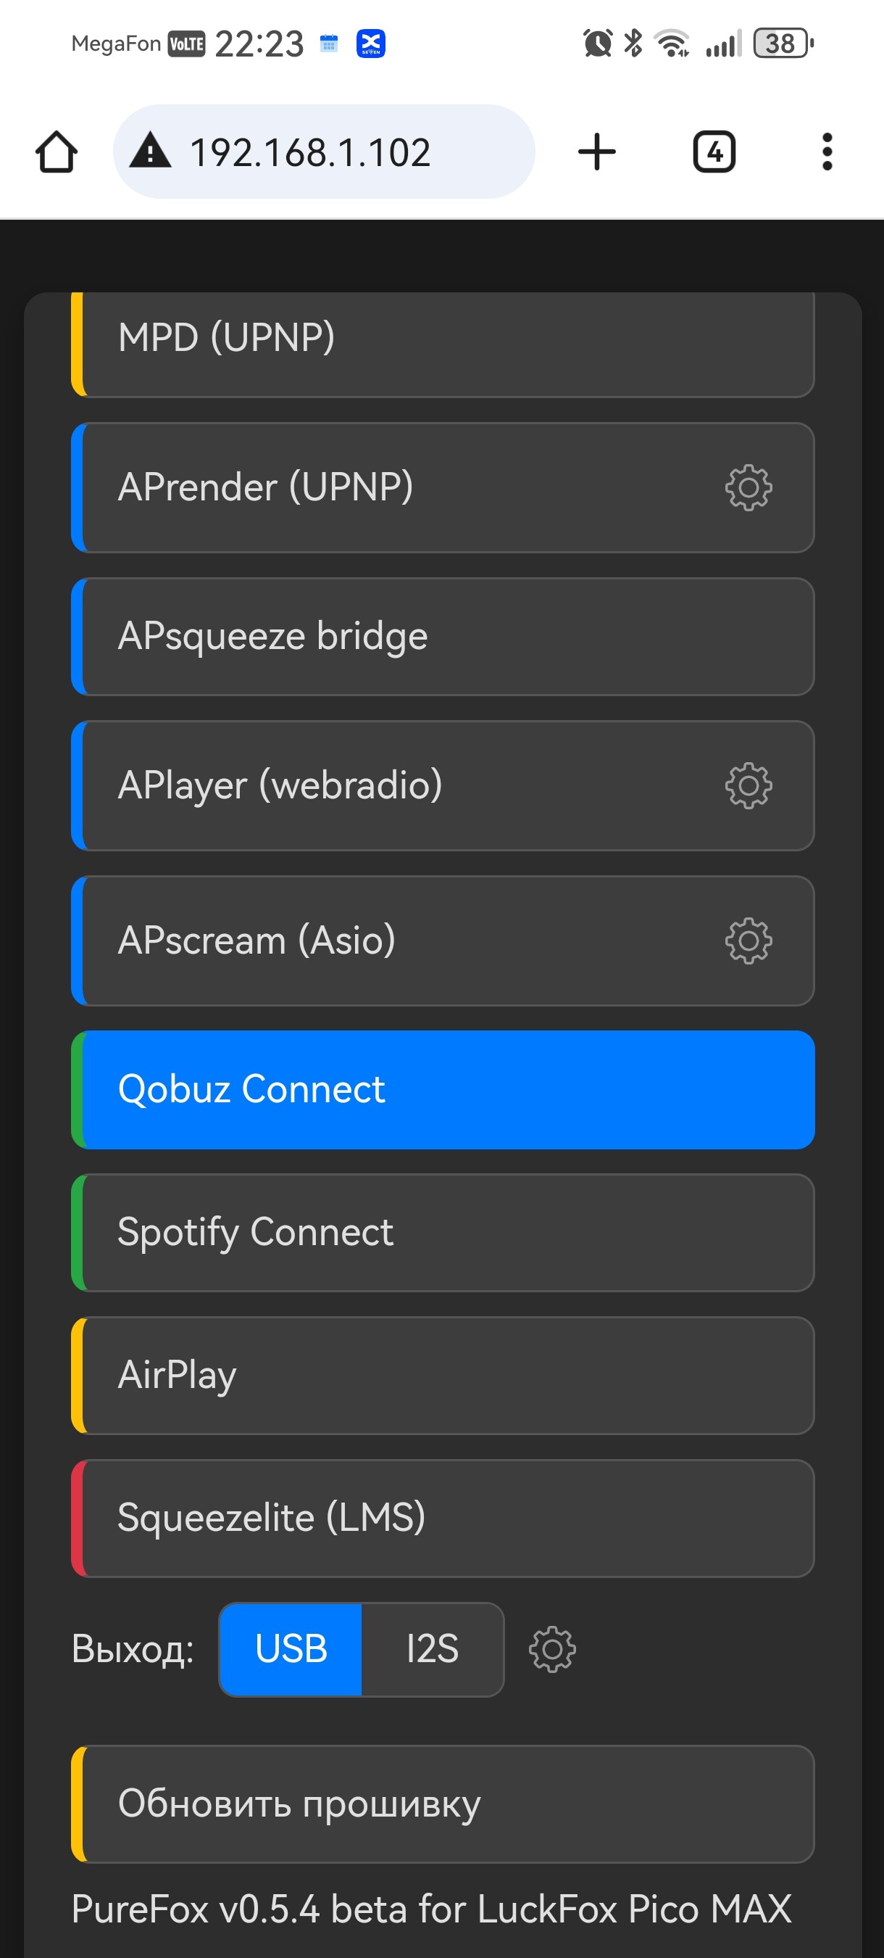Open APlayer (webradio) settings gear
The image size is (884, 1958).
[748, 785]
